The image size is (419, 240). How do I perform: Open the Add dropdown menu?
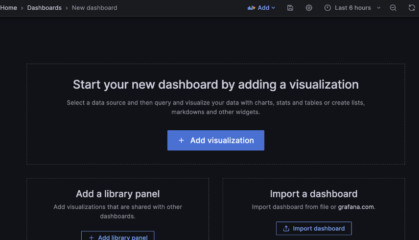(x=261, y=8)
